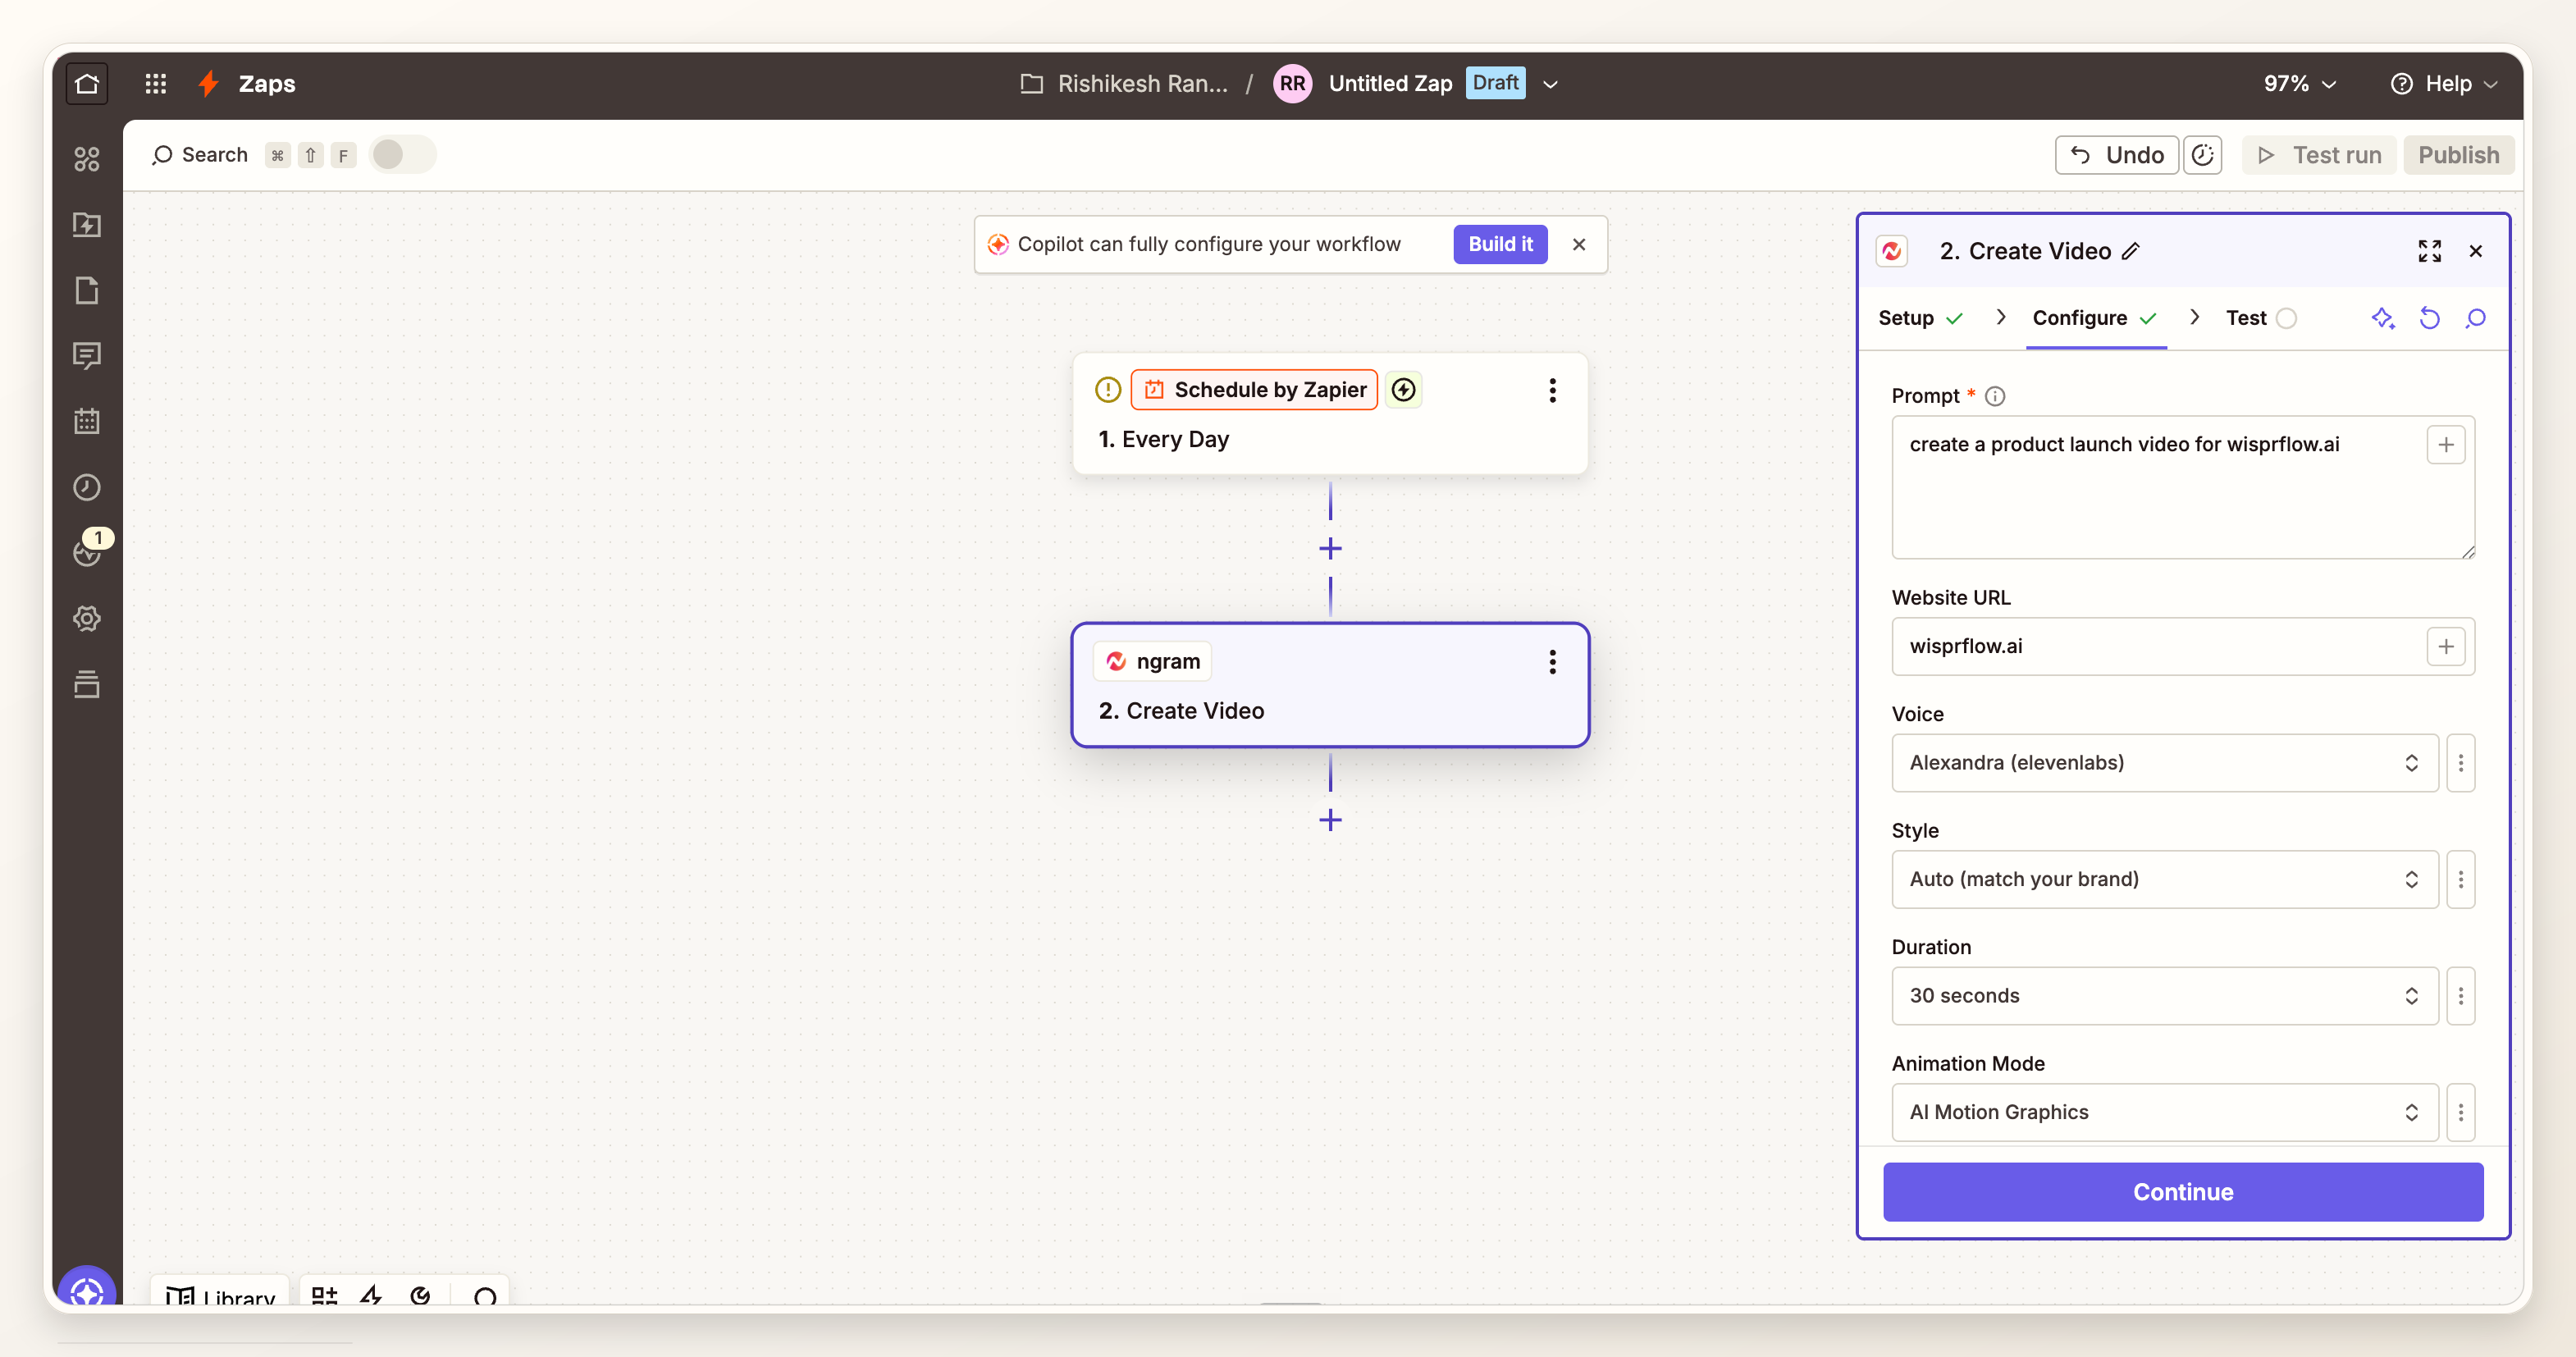
Task: Switch to the Setup tab
Action: coord(1920,318)
